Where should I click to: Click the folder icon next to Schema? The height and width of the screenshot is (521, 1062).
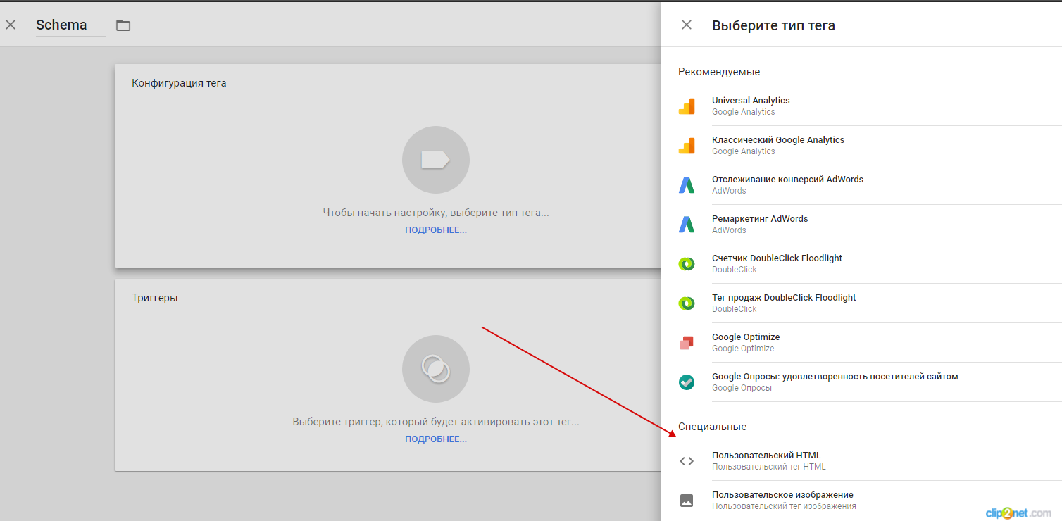click(123, 25)
